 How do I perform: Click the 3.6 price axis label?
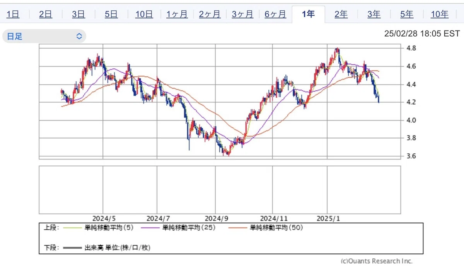click(411, 156)
